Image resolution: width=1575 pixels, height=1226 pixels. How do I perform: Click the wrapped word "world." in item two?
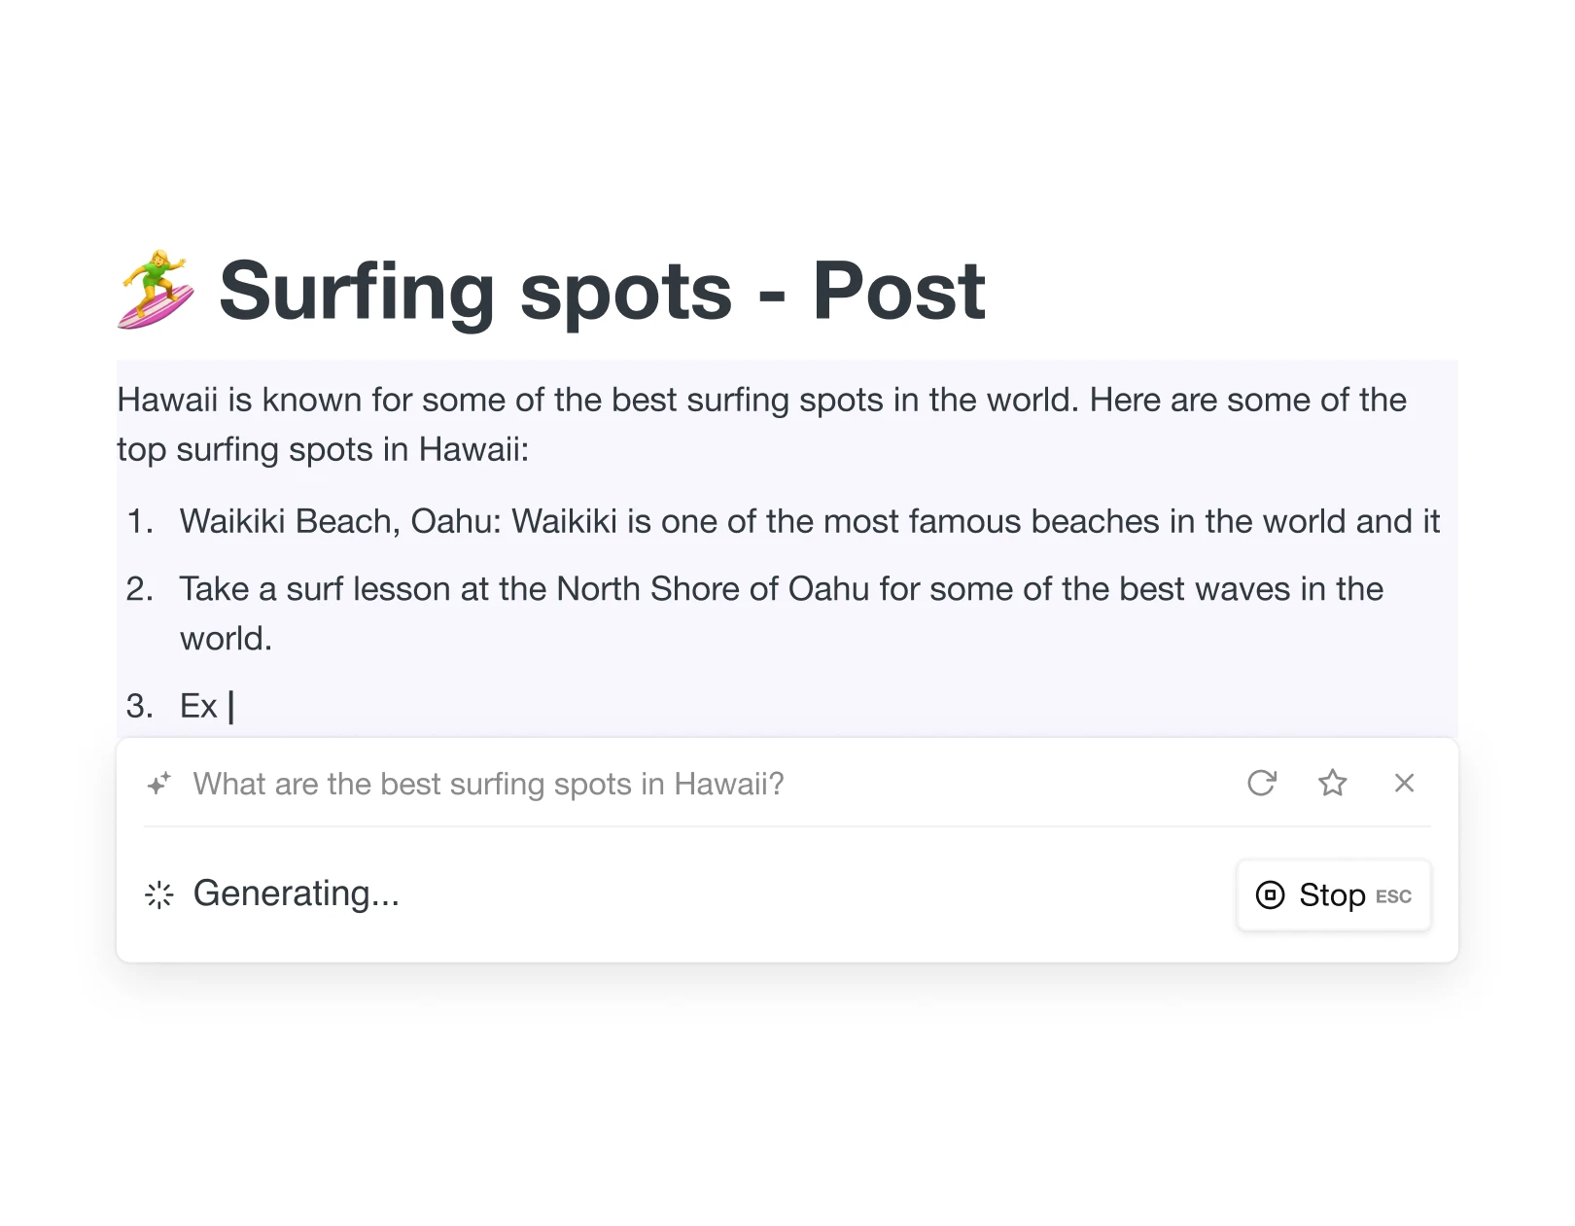click(226, 639)
